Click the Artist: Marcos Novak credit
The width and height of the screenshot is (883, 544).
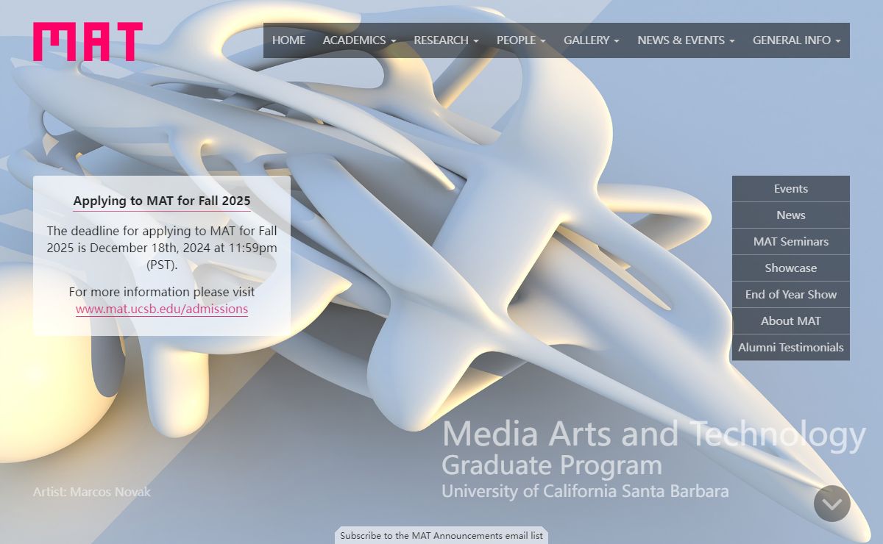92,492
